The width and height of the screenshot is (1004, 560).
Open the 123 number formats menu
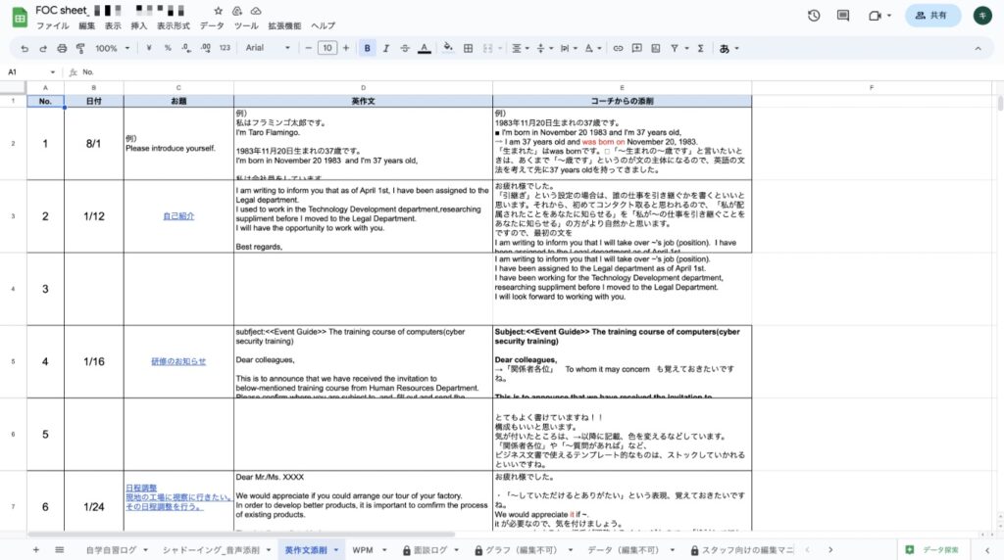[225, 49]
